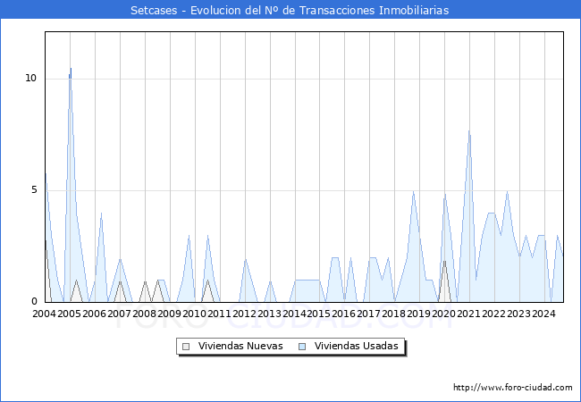Click the Viviendas Nuevas legend swatch

(186, 347)
